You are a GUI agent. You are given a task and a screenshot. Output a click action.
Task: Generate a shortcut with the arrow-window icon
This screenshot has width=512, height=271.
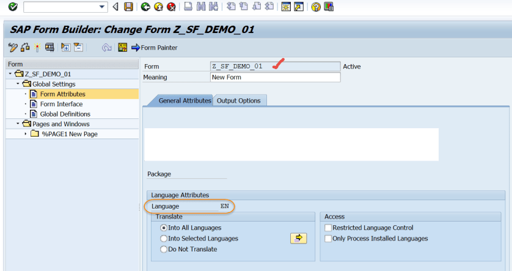tap(299, 7)
